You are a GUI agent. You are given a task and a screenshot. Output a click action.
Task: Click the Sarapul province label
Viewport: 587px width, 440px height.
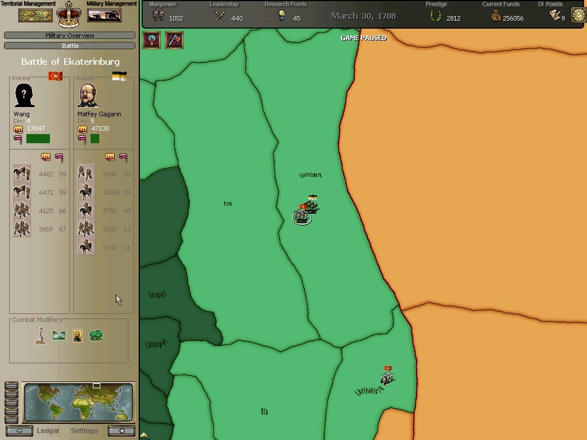pyautogui.click(x=157, y=294)
